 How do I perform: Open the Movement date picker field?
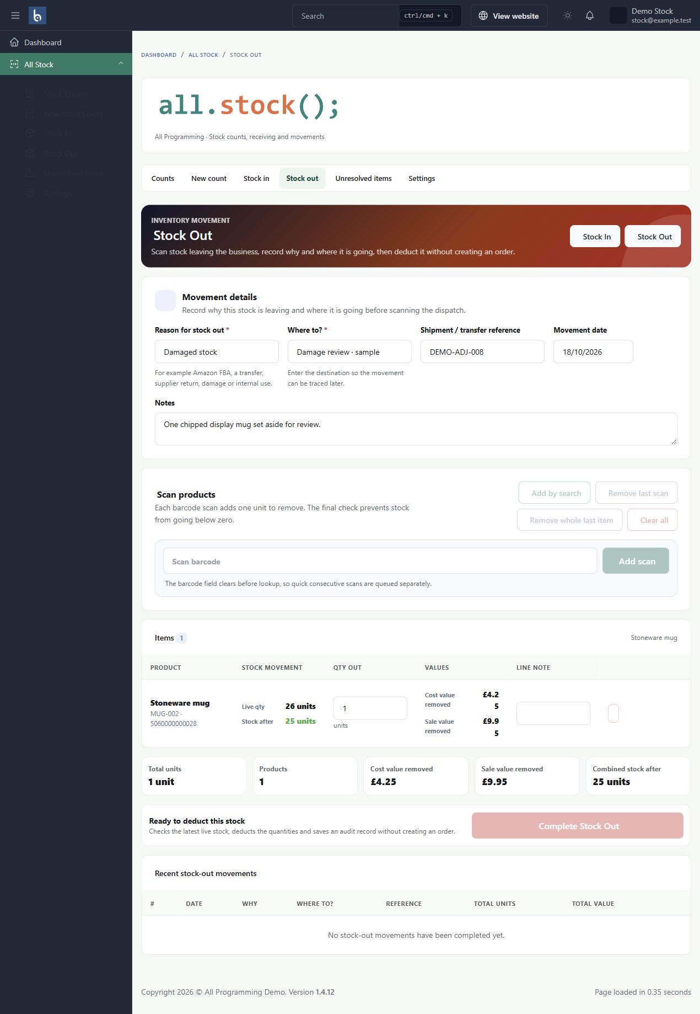(593, 352)
